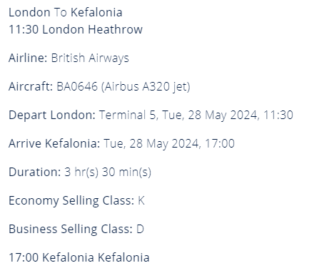Click the London To Kefalonia heading
The width and height of the screenshot is (309, 278).
click(66, 12)
